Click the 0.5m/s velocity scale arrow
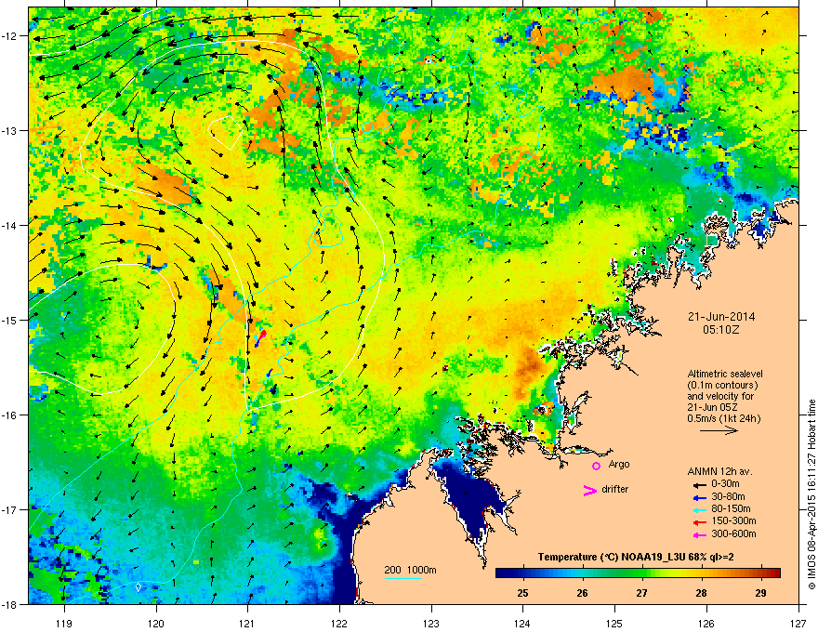The image size is (818, 632). coord(719,430)
